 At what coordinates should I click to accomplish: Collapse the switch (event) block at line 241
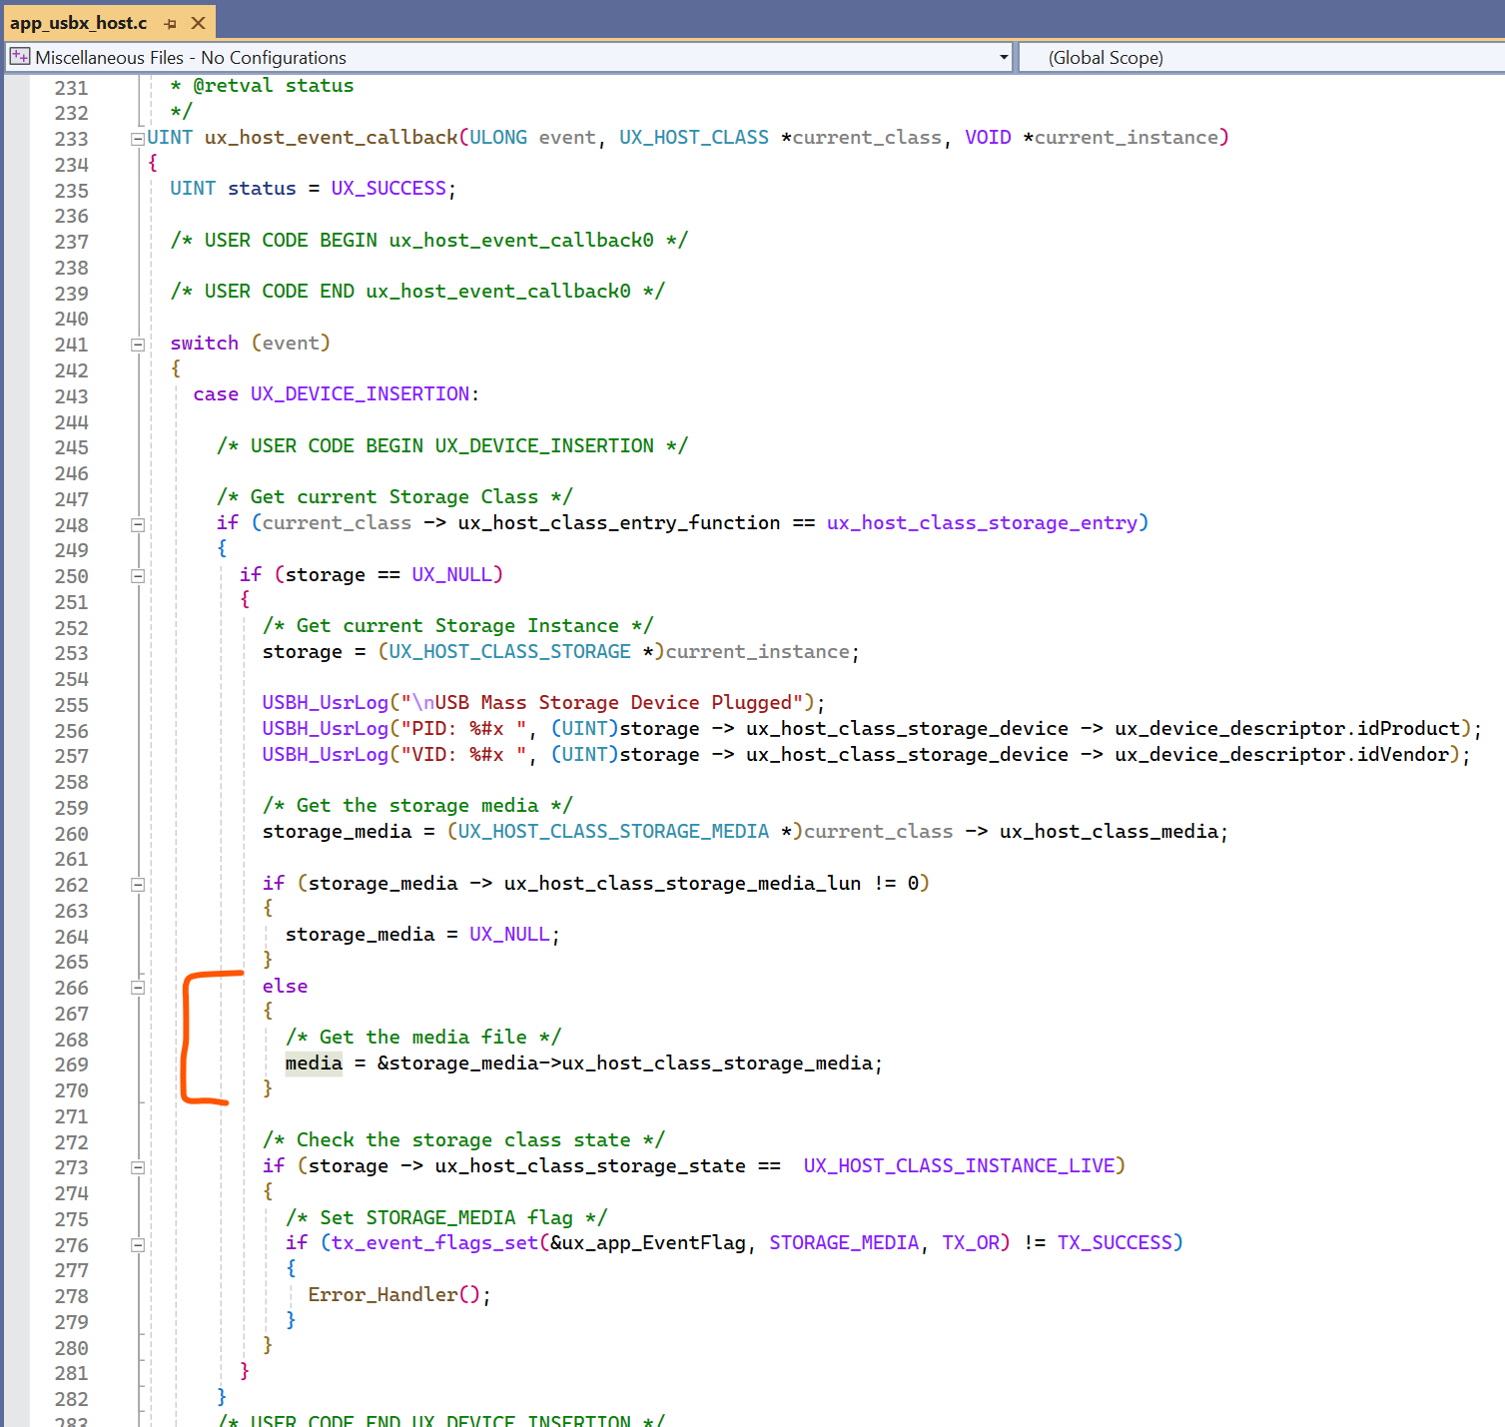[x=138, y=345]
